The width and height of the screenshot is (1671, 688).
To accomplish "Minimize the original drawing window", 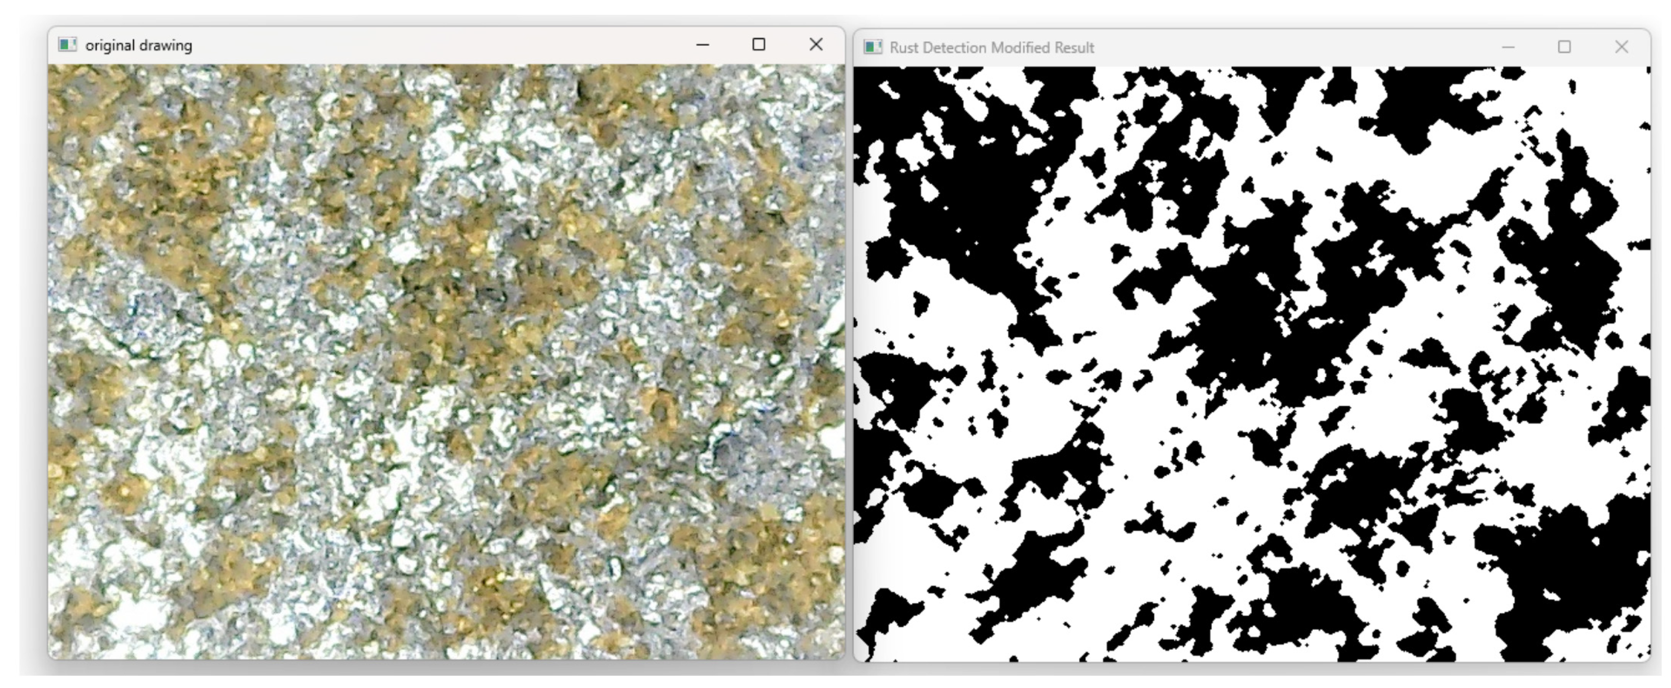I will click(703, 45).
